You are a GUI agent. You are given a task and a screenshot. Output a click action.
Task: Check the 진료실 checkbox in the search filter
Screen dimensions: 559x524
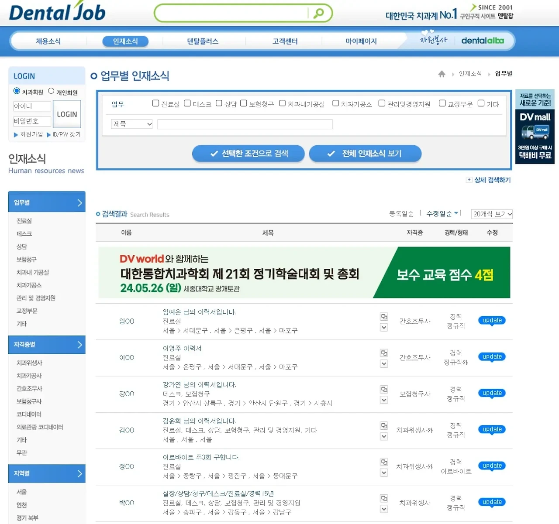coord(155,103)
